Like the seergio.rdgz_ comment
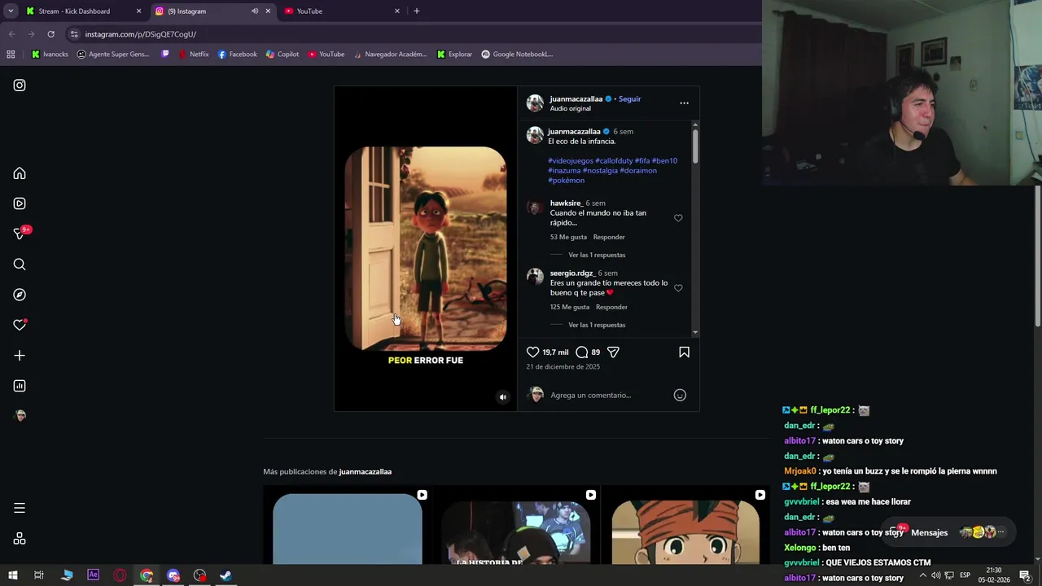This screenshot has width=1042, height=586. pos(678,288)
